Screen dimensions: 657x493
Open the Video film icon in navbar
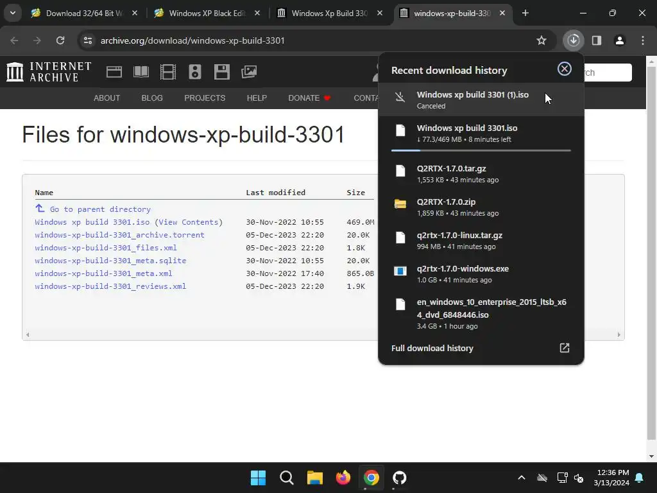[x=168, y=72]
